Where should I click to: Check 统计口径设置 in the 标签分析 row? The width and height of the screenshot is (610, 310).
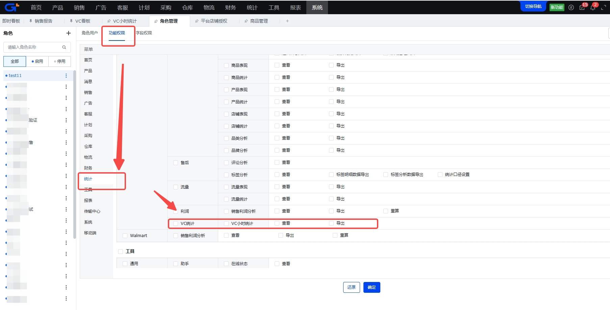440,175
